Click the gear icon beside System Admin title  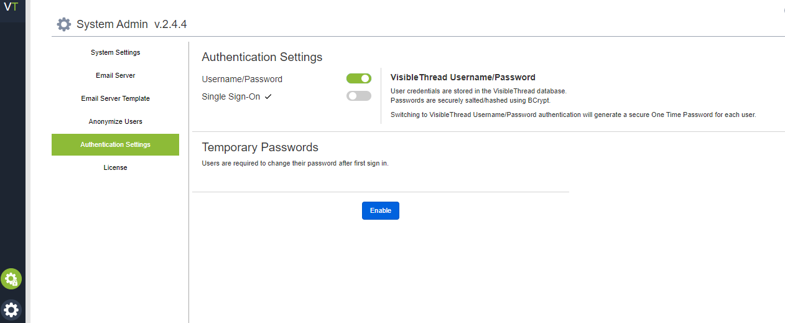click(63, 24)
